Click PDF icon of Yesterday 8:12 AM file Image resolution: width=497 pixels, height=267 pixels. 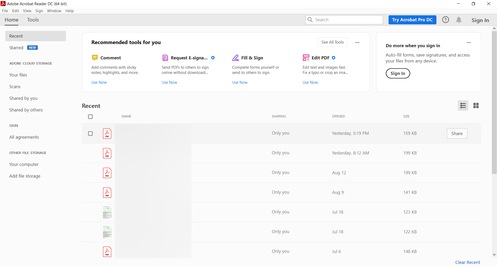107,153
